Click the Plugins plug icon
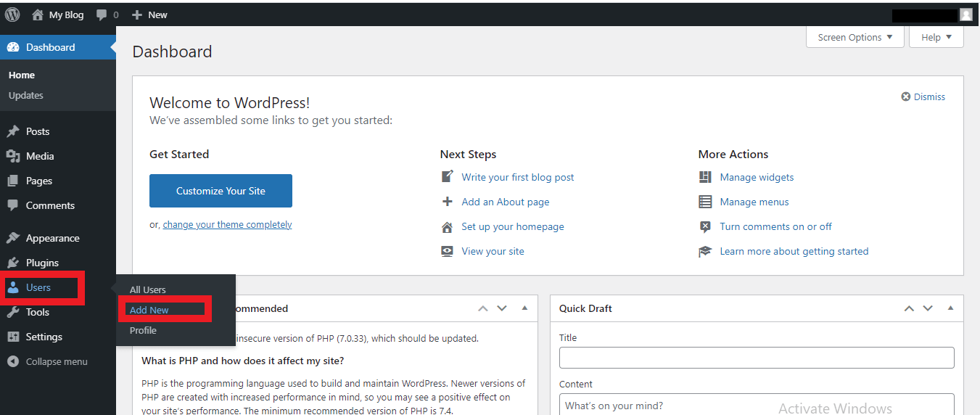 point(13,263)
